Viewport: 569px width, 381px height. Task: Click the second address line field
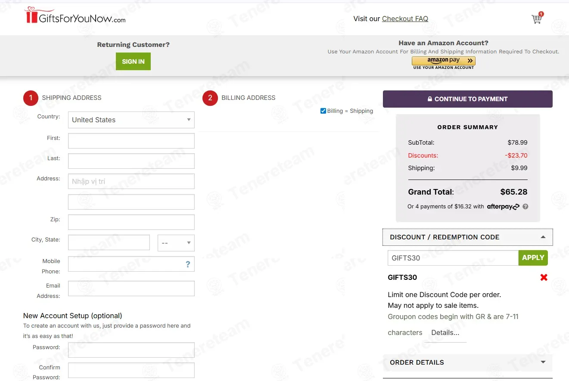[131, 202]
